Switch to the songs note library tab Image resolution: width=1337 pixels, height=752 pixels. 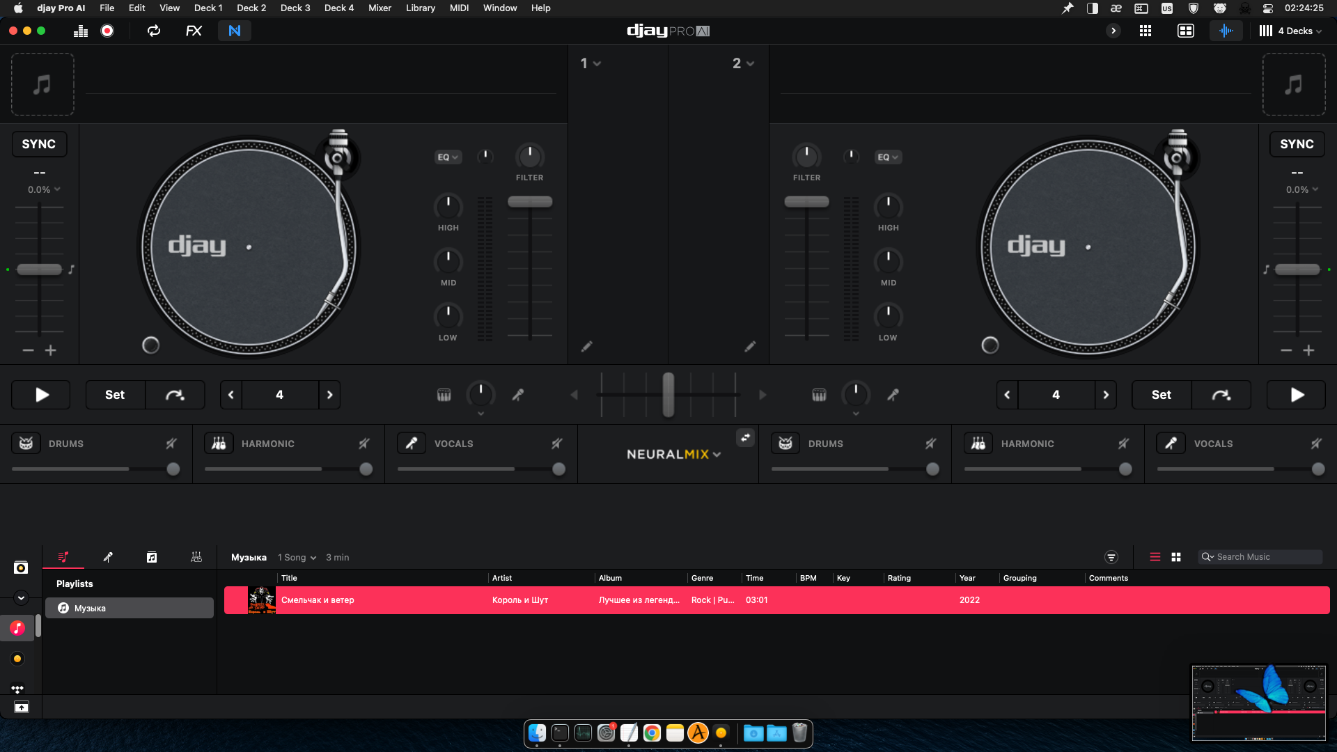click(x=152, y=557)
